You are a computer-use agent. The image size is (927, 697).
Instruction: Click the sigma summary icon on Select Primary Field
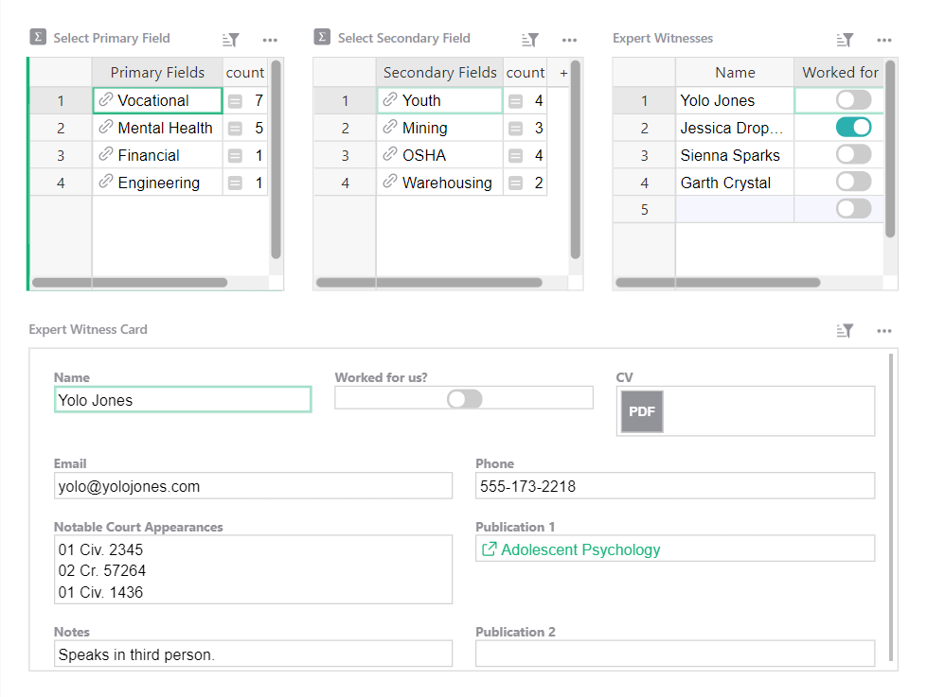coord(37,37)
